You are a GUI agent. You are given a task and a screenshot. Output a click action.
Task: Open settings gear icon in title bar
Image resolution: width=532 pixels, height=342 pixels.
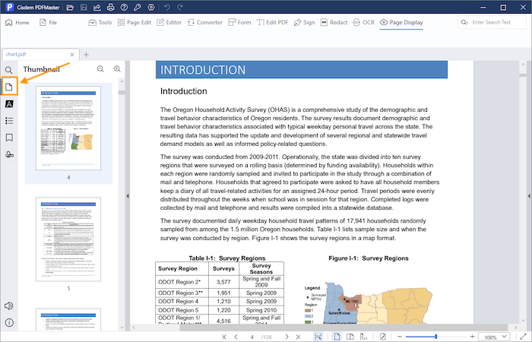point(151,7)
